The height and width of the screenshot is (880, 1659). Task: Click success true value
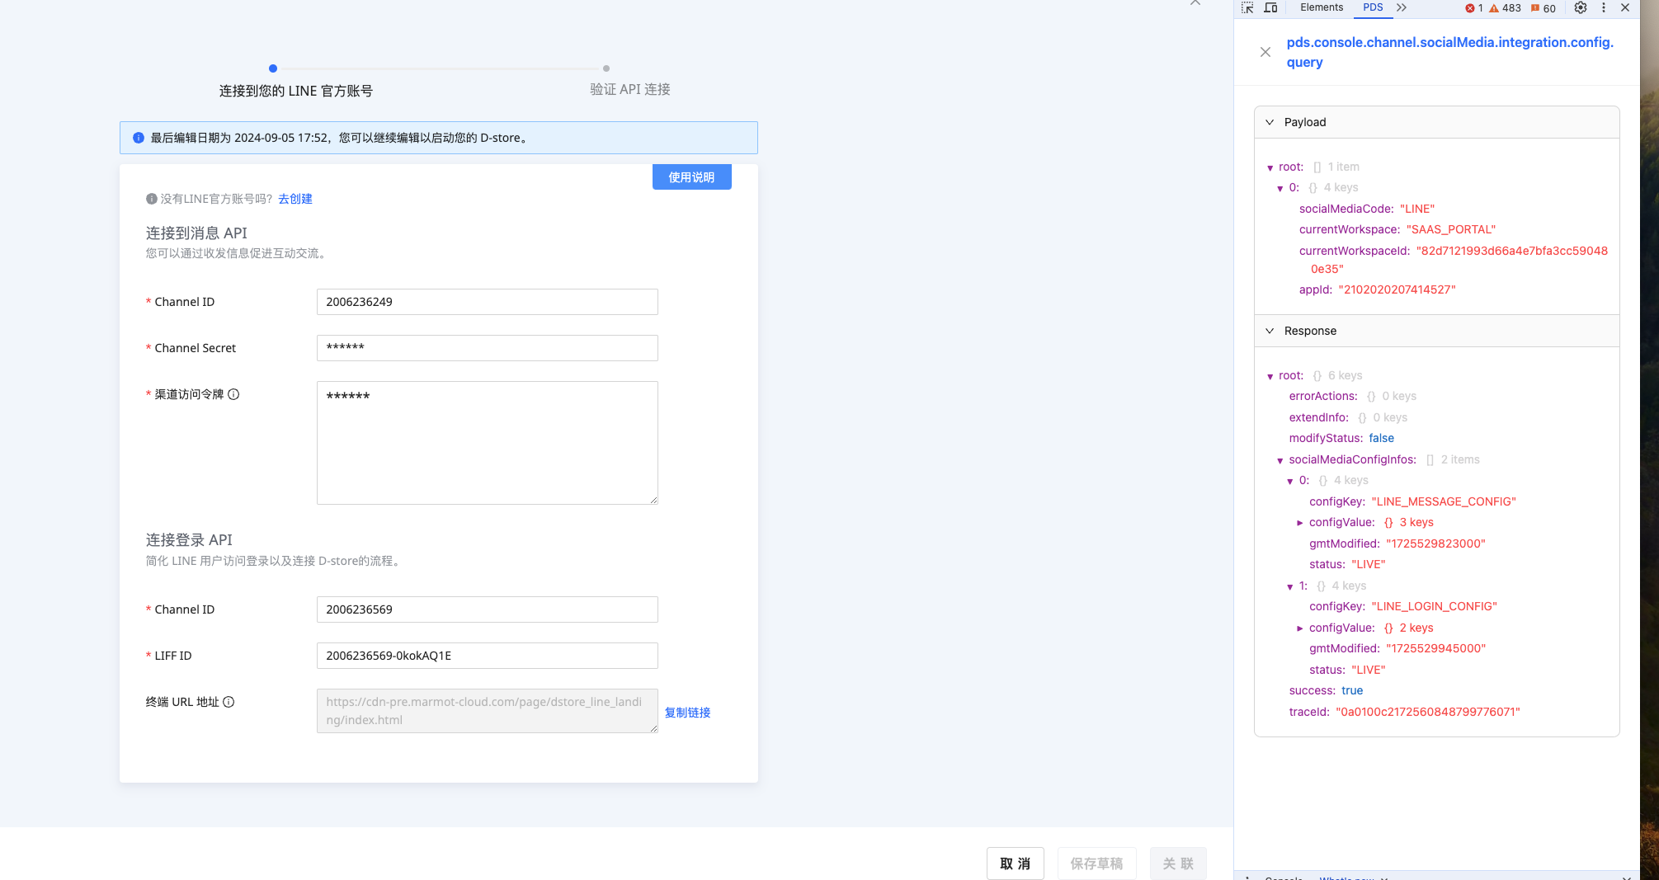(1352, 690)
